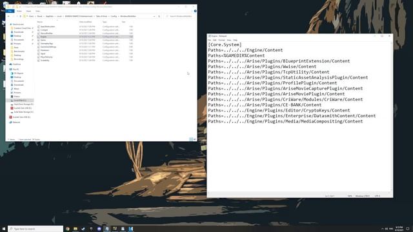
Task: Open OneDrive in navigation pane
Action: (16, 64)
